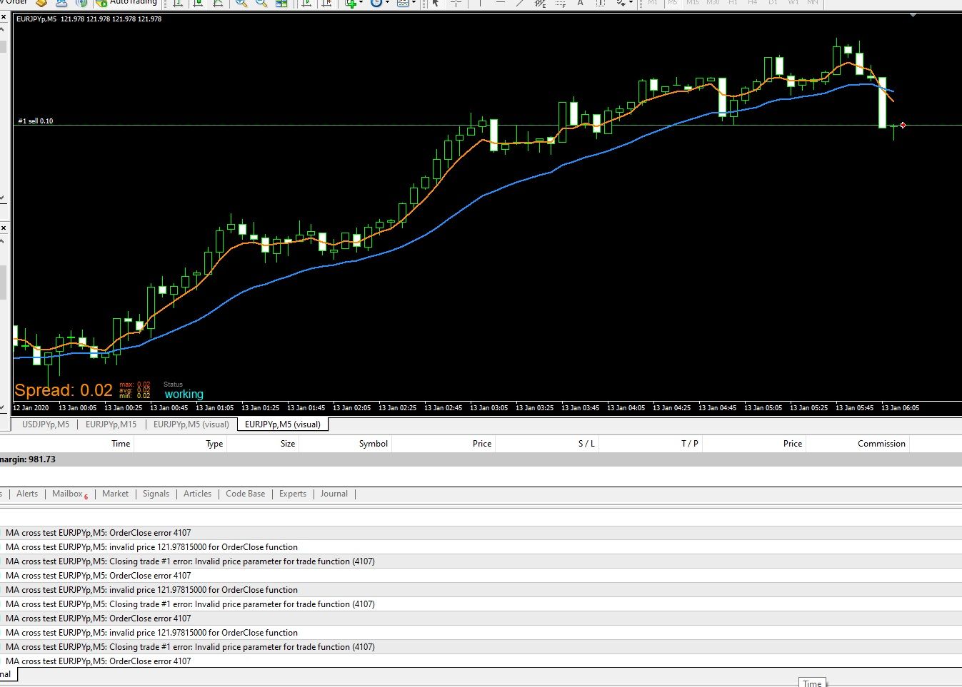Open the Experts terminal tab
The width and height of the screenshot is (962, 687).
click(293, 494)
